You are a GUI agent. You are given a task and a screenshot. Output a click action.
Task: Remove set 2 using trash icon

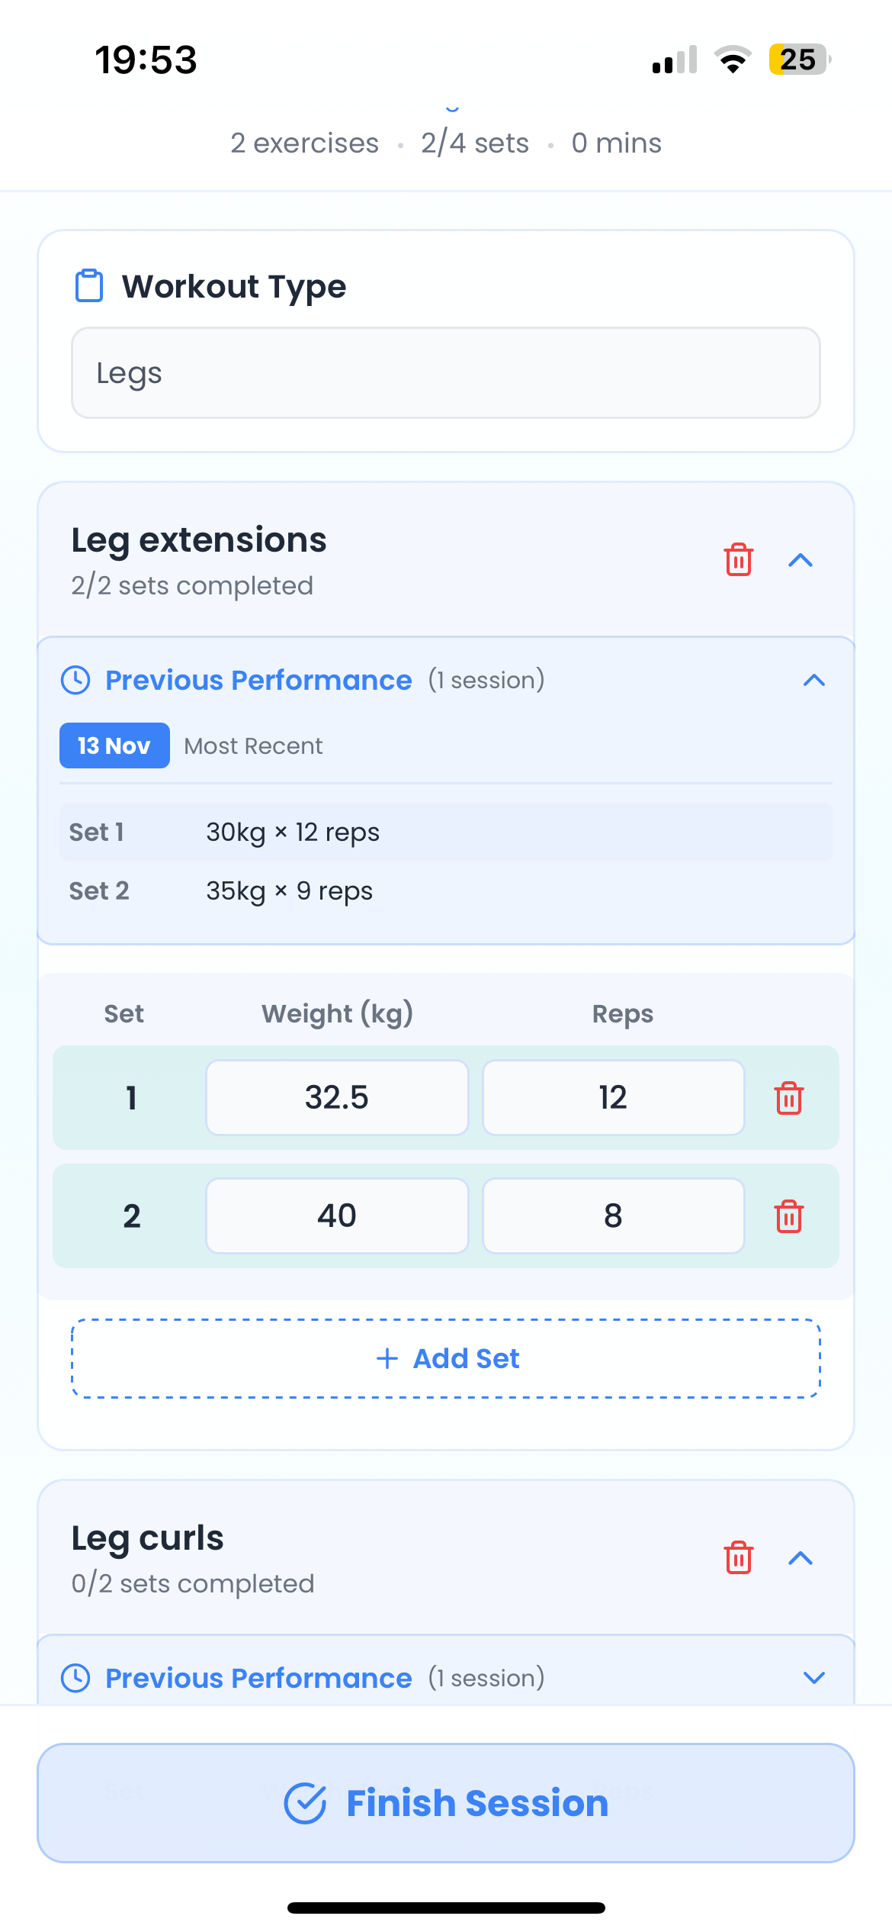[788, 1216]
